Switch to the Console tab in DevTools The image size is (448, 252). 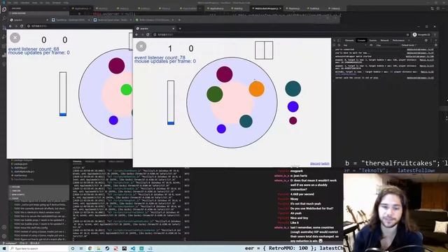(x=361, y=41)
